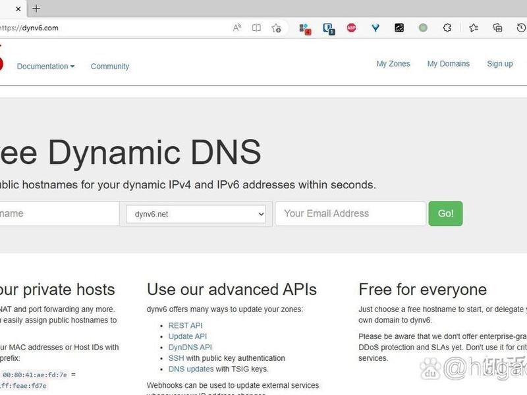Viewport: 527px width, 395px height.
Task: Open the dynv6.net domain dropdown
Action: (x=196, y=214)
